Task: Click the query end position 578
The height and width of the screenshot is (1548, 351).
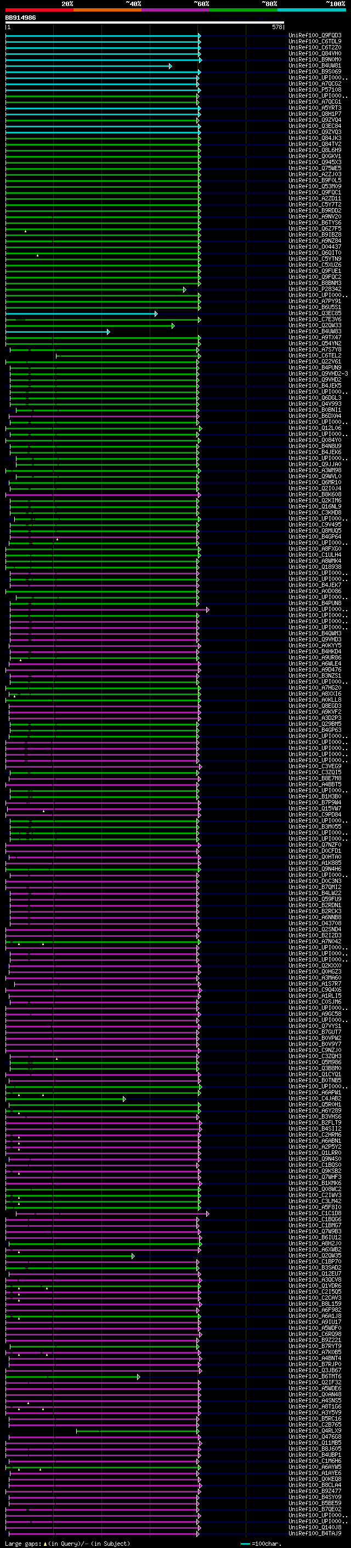Action: 276,27
